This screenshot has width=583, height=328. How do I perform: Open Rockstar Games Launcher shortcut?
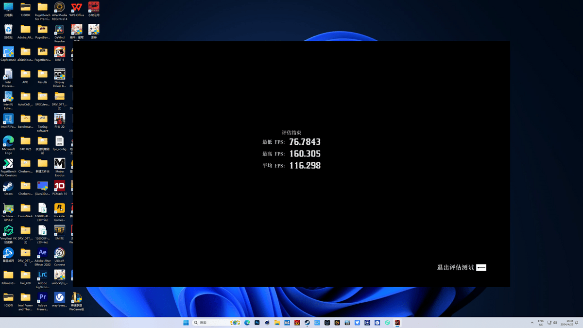click(x=59, y=212)
